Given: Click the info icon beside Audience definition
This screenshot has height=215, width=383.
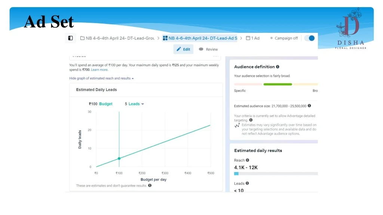Looking at the screenshot, I should pos(278,67).
